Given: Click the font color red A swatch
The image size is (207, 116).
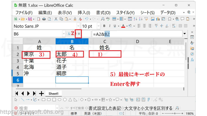Looking at the screenshot, I should (123, 26).
